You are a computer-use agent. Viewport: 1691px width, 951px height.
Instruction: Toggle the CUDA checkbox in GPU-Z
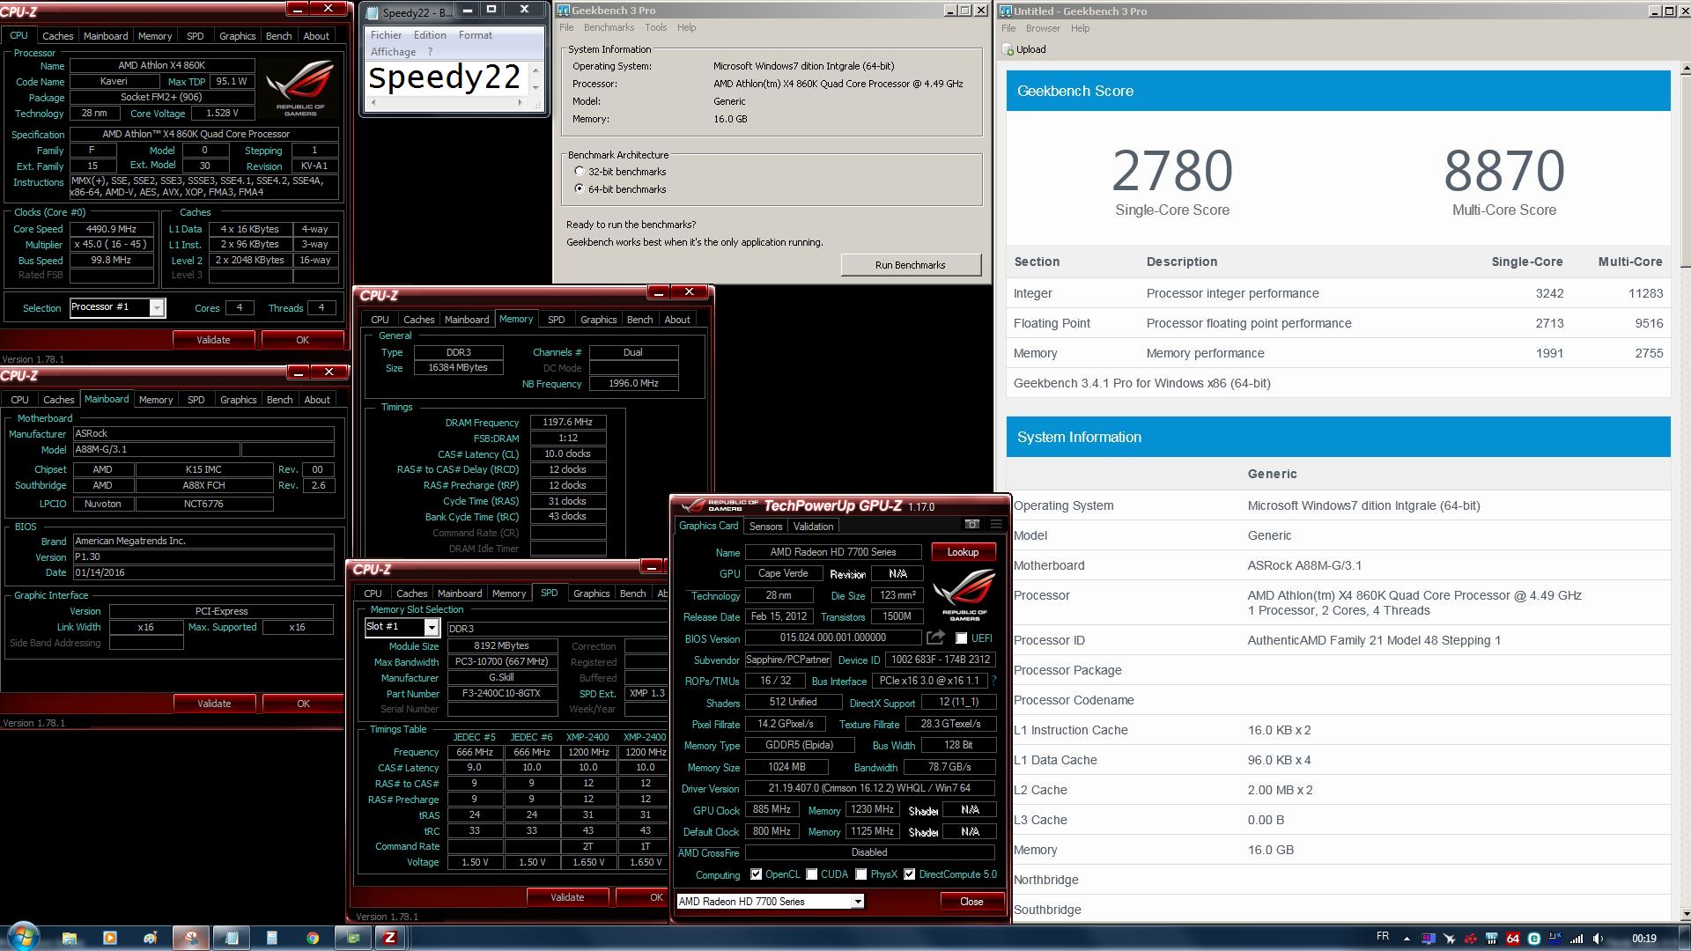(811, 874)
